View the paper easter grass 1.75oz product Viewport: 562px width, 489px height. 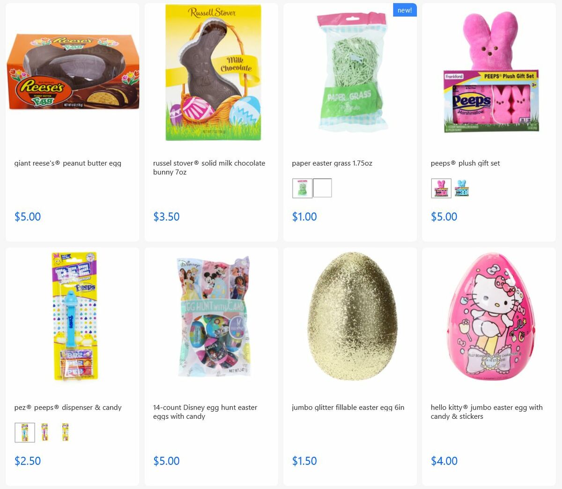(x=332, y=163)
